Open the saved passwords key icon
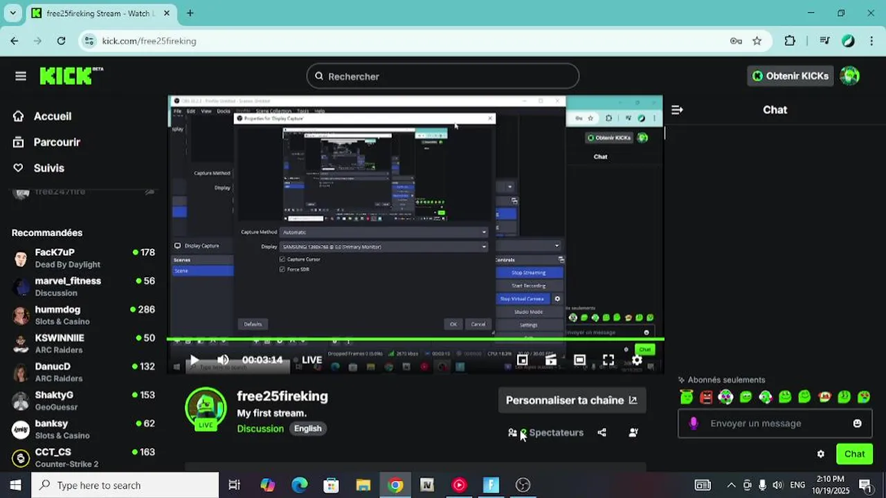 point(736,41)
